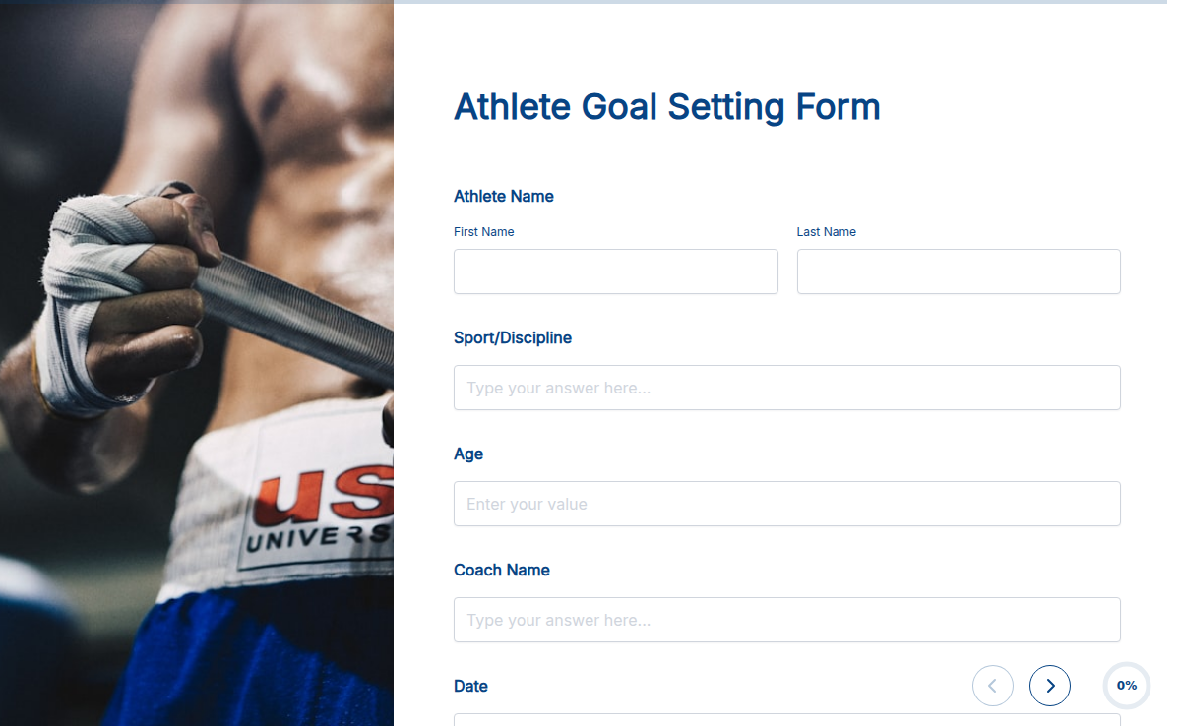Click the next page arrow icon
Screen dimensions: 1181x726
pos(1049,686)
